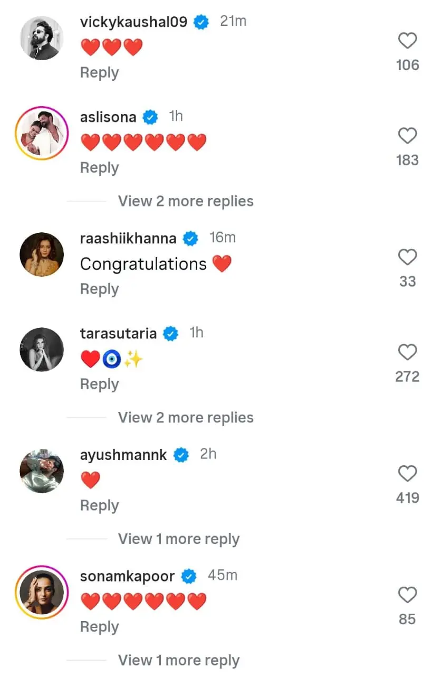The image size is (442, 676).
Task: Reply to ayushmannk's heart comment
Action: pyautogui.click(x=99, y=506)
